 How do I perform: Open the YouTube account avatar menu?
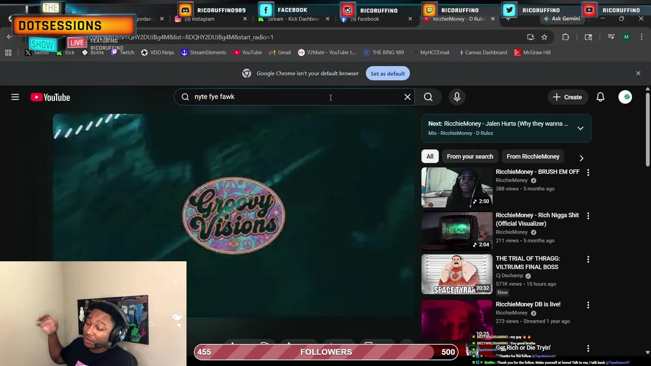pos(625,97)
